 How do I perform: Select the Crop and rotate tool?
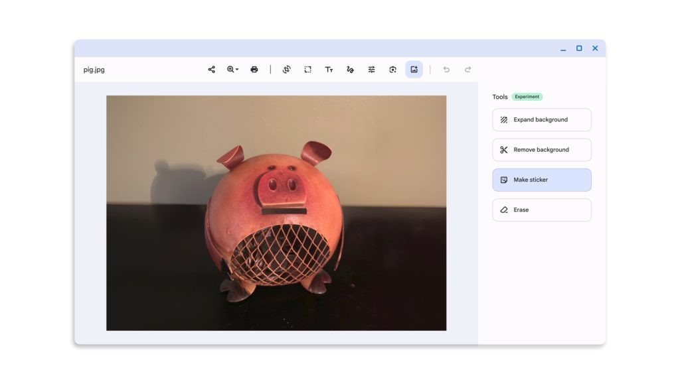pyautogui.click(x=286, y=70)
